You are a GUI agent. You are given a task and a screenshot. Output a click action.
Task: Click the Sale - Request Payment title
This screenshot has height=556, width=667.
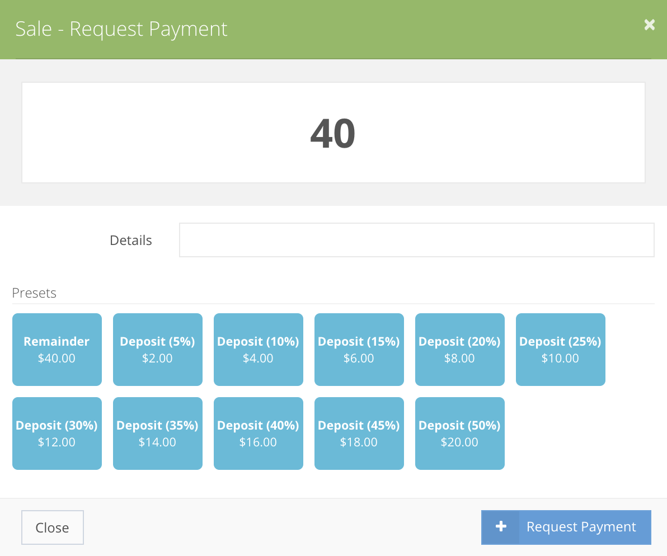tap(121, 29)
